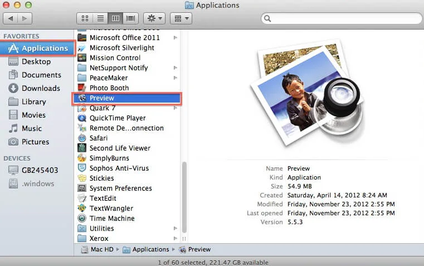Screen dimensions: 424x266
Task: Click the applications column scrollbar
Action: 184,197
